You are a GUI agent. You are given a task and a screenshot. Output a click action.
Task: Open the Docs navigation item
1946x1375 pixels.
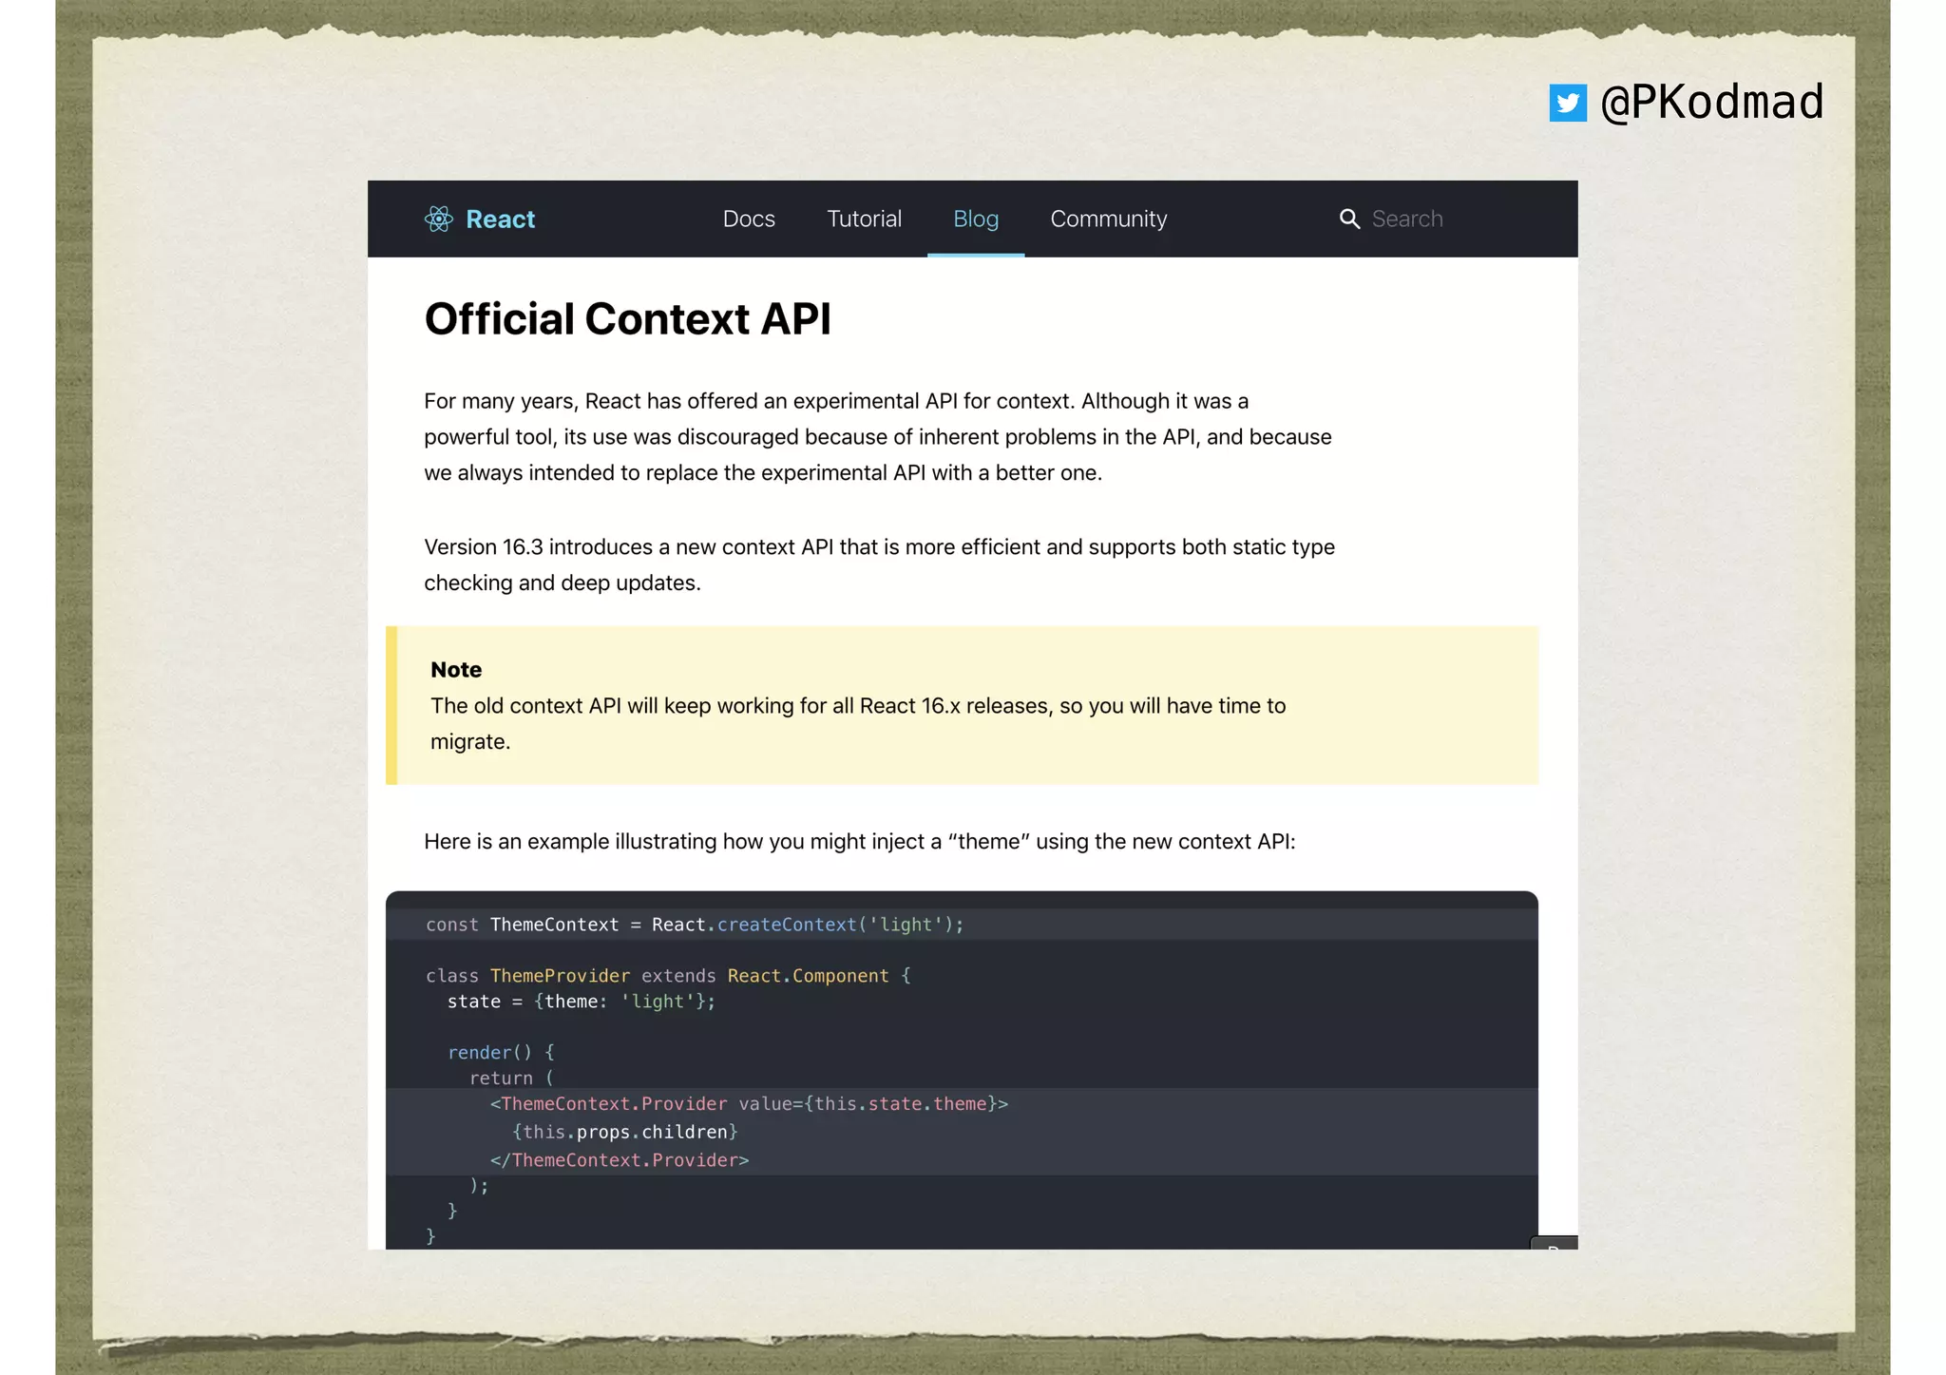[748, 220]
